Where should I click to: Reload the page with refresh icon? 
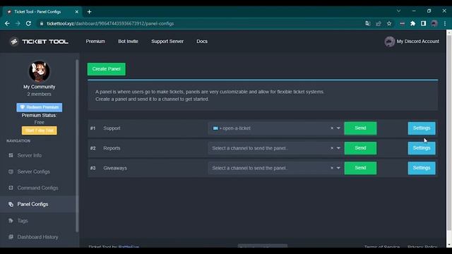pyautogui.click(x=28, y=23)
